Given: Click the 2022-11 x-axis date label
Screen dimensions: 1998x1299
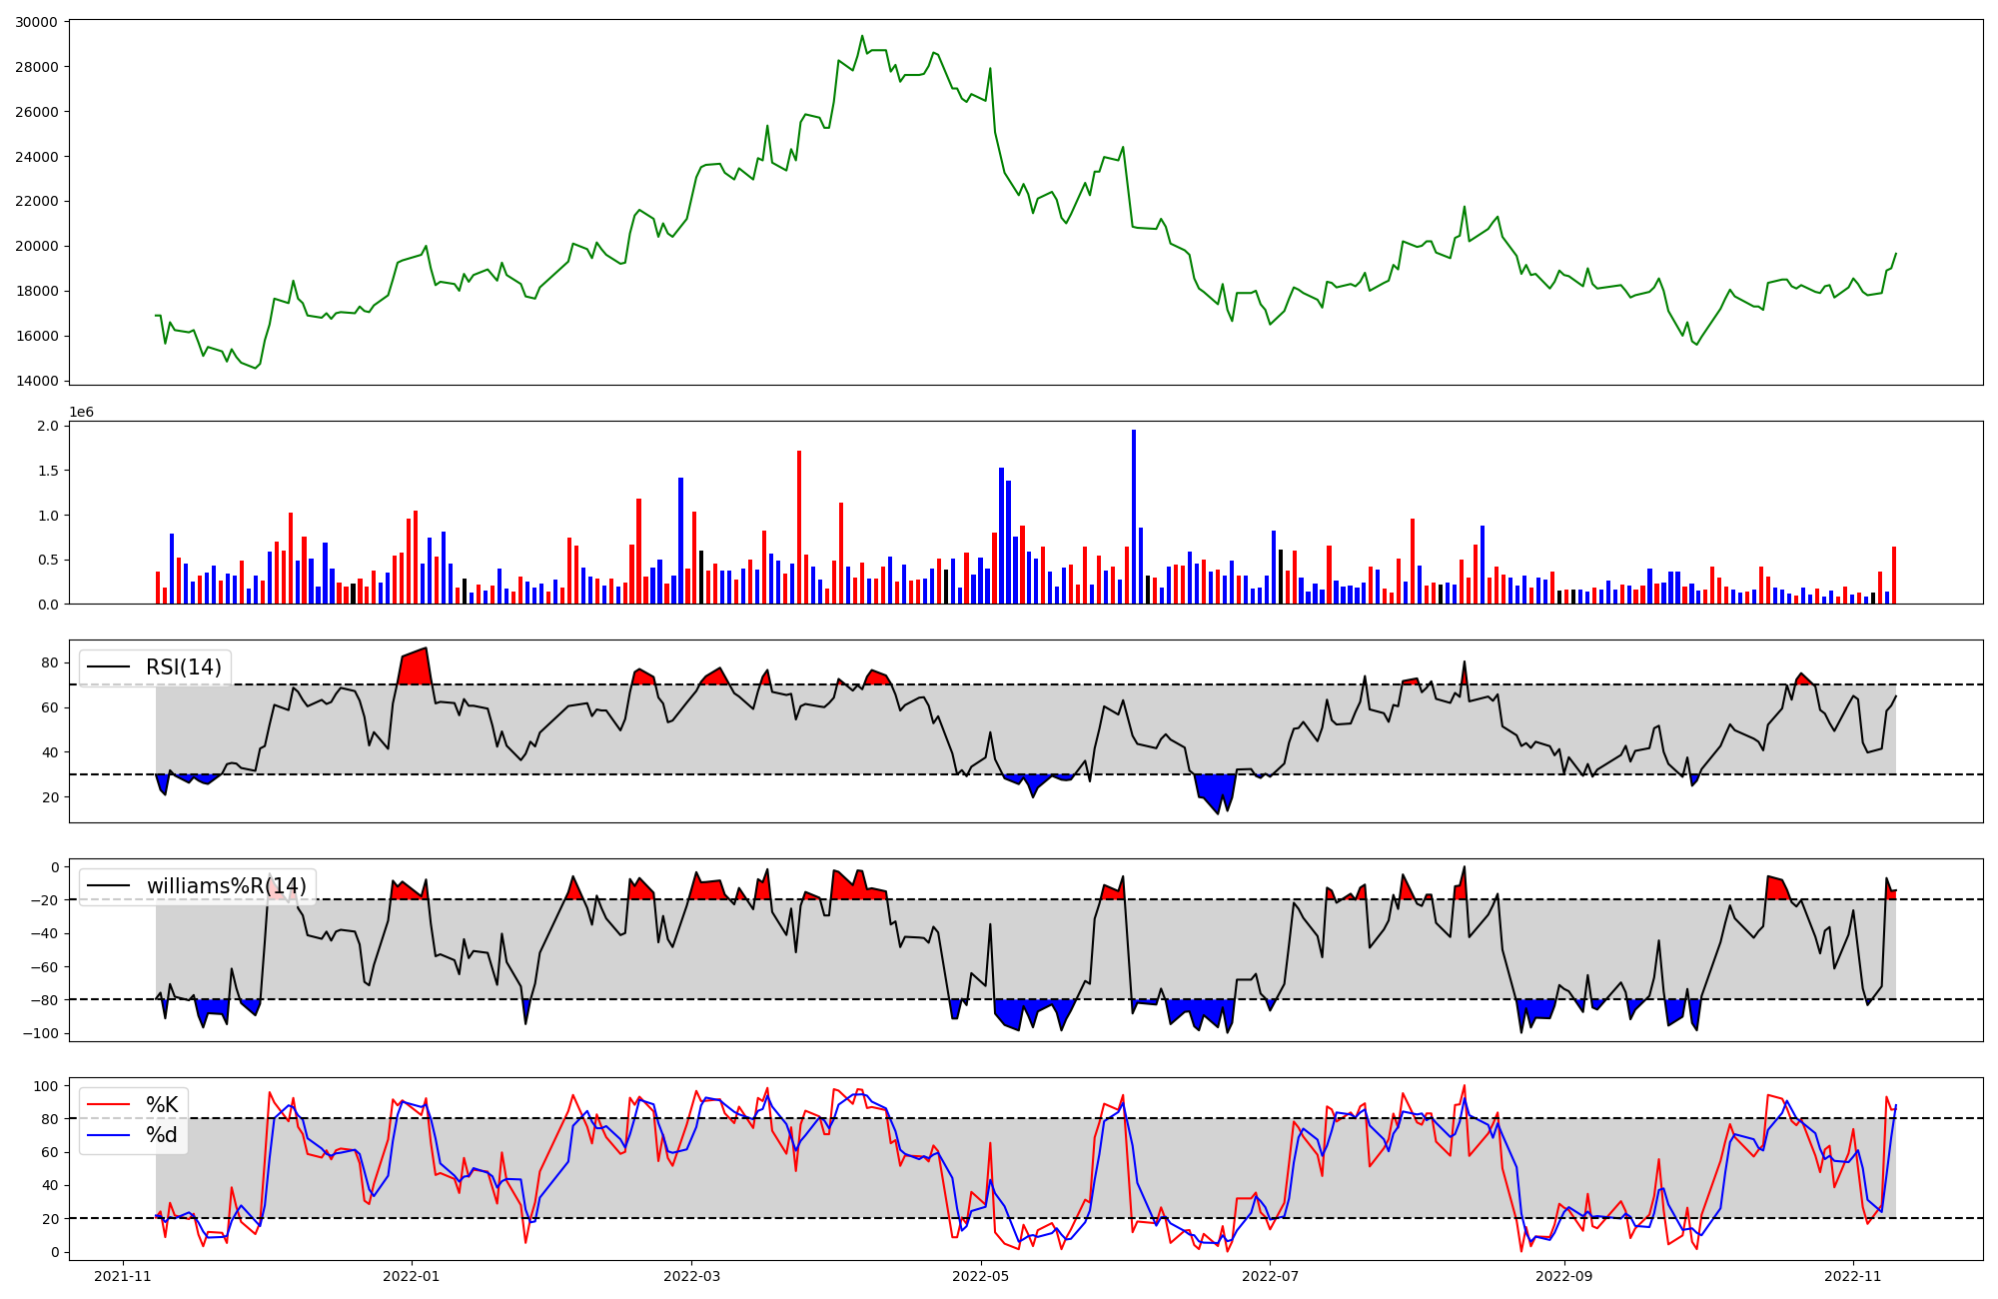Looking at the screenshot, I should pyautogui.click(x=1853, y=1276).
